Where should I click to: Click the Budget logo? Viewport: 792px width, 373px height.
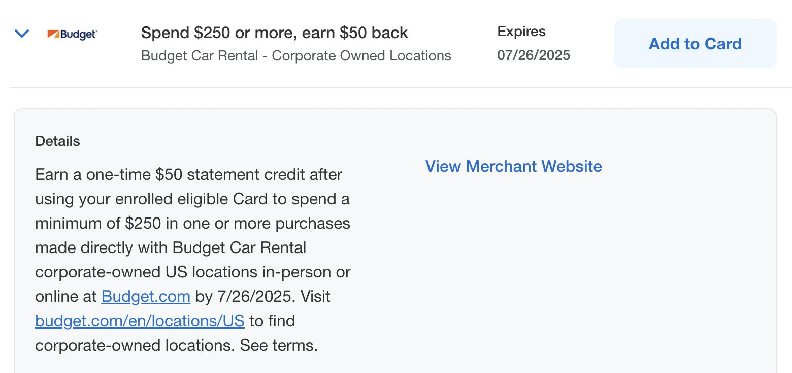coord(73,35)
